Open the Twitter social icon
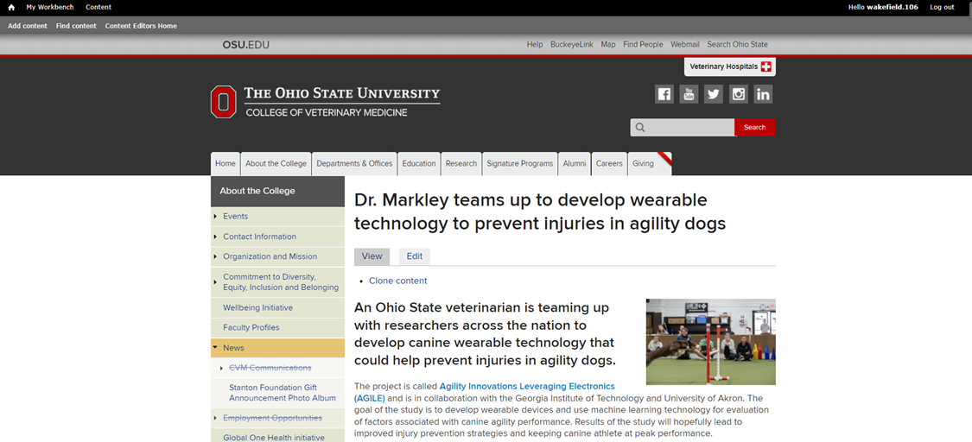Image resolution: width=972 pixels, height=442 pixels. pos(713,94)
